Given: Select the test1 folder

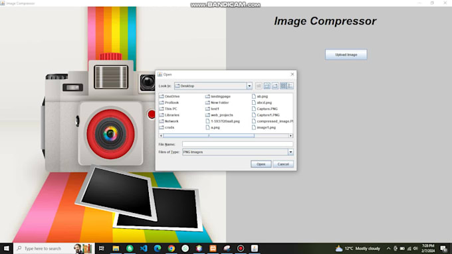Looking at the screenshot, I should (212, 109).
